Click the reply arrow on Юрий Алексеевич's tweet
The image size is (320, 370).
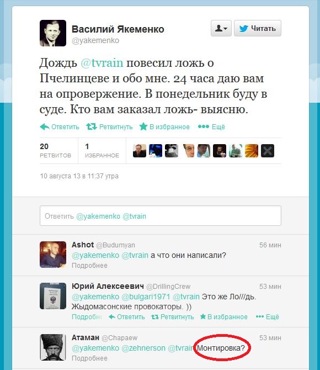(127, 317)
